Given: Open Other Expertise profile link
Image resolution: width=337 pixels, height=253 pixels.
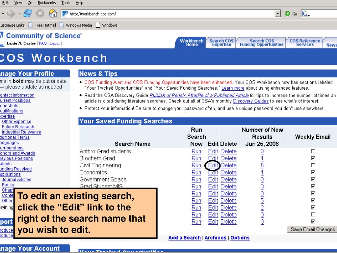Looking at the screenshot, I should tap(16, 122).
